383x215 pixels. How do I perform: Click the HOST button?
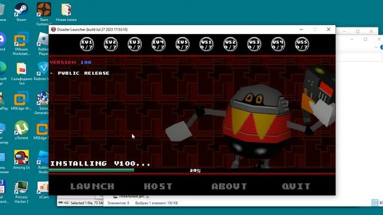point(158,186)
